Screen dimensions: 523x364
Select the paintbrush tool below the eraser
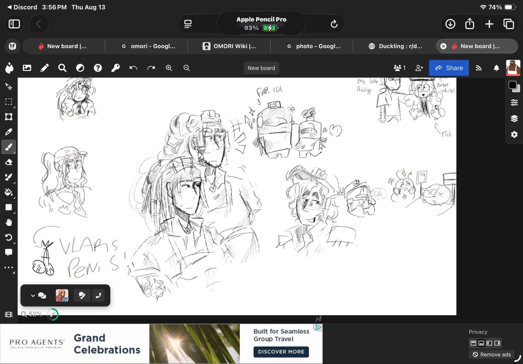(8, 177)
